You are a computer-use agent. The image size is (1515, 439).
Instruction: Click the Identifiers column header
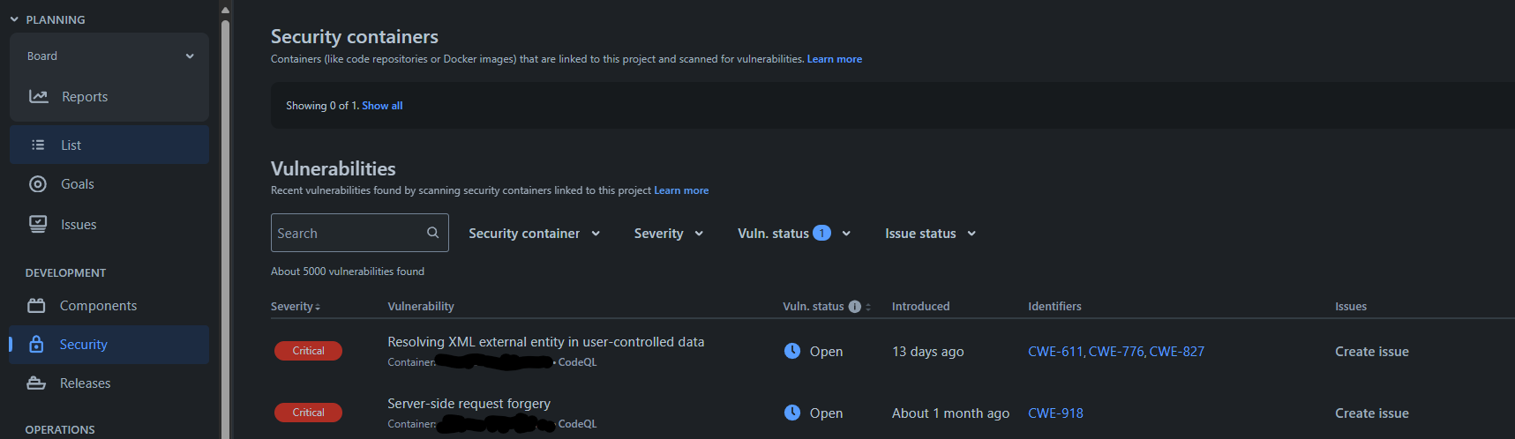click(x=1054, y=307)
